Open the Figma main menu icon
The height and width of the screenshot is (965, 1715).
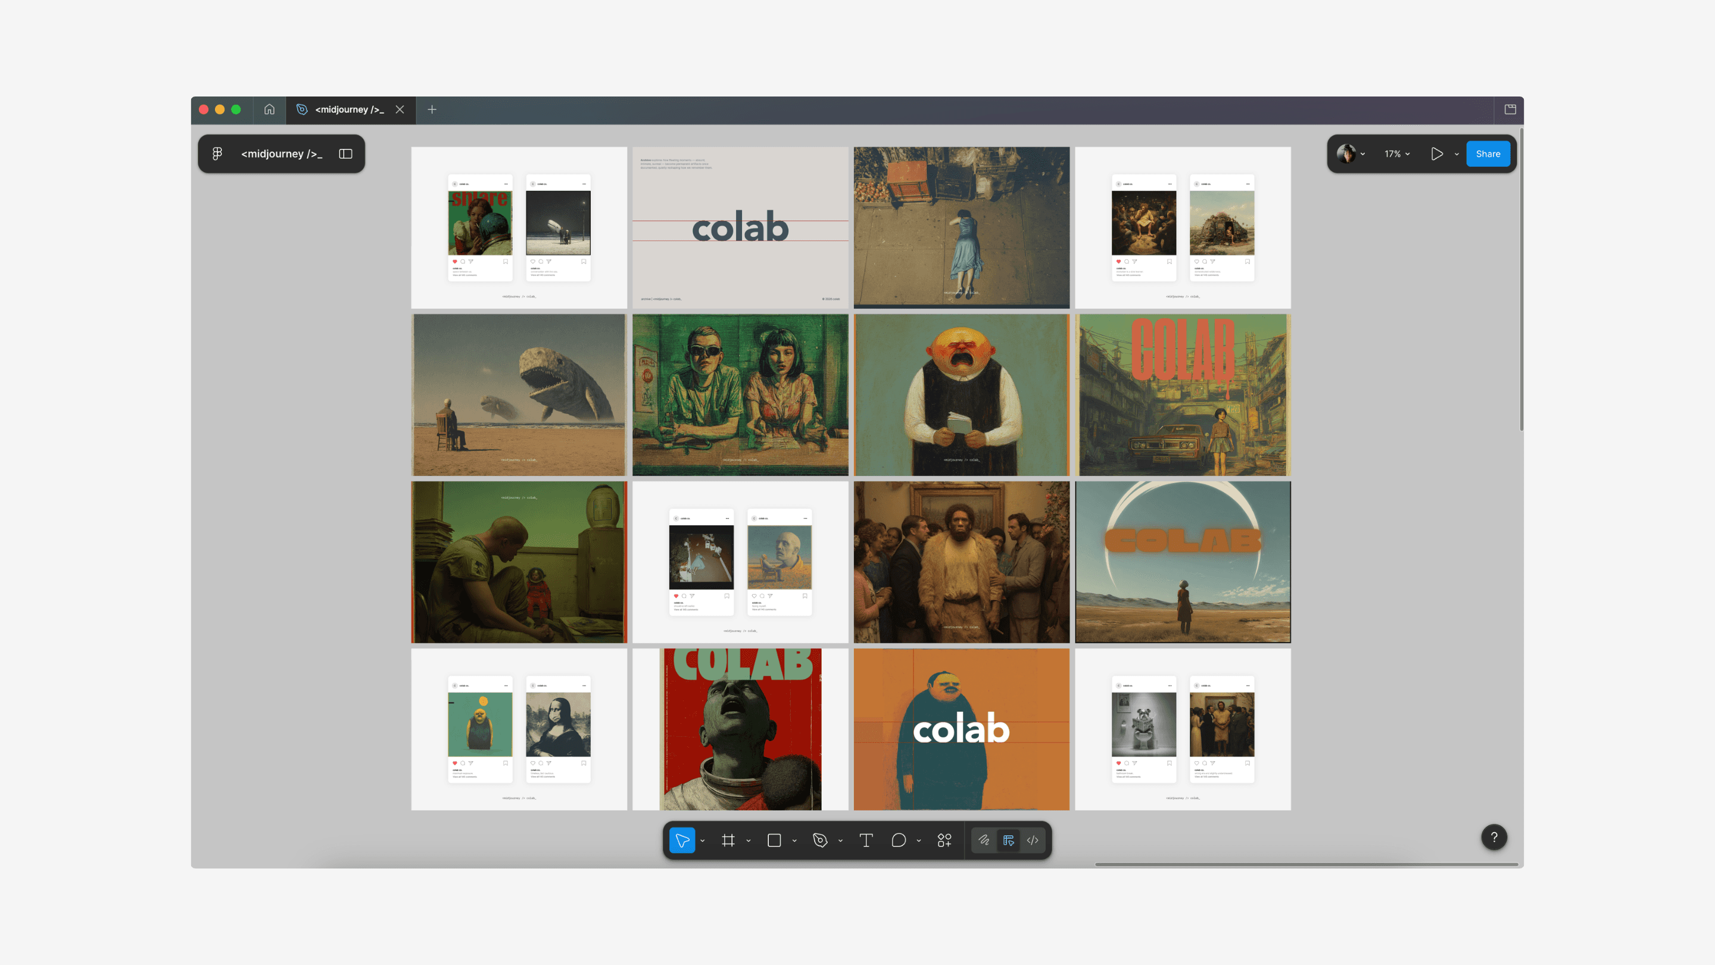(x=217, y=154)
